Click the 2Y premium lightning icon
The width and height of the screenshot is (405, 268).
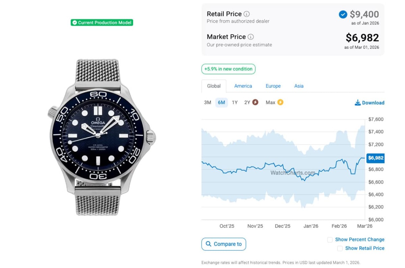255,102
